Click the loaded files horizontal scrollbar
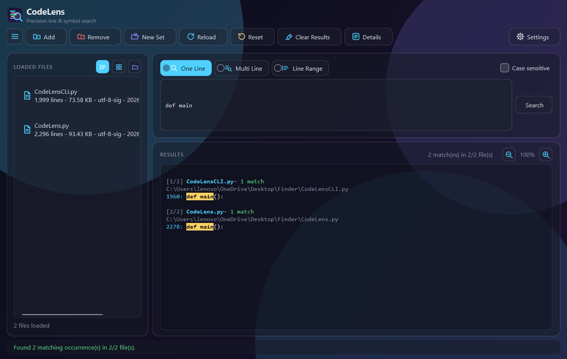Viewport: 567px width, 359px height. click(x=62, y=314)
